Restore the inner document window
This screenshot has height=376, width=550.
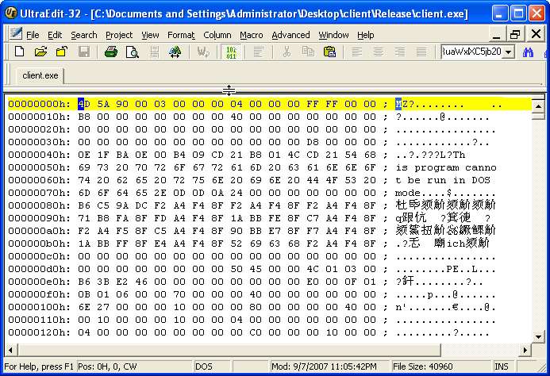click(516, 34)
